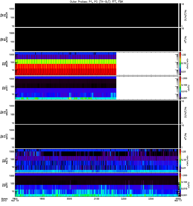
Task: Open the thb FFT scm3 spectrogram panel
Action: pyautogui.click(x=97, y=39)
